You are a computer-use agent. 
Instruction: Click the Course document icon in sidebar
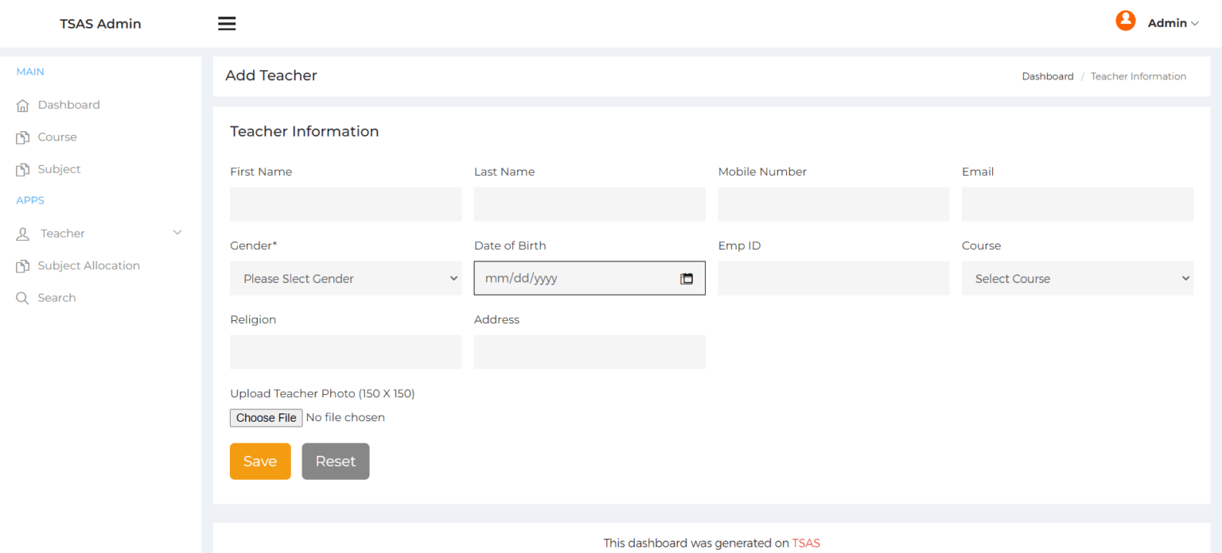22,137
